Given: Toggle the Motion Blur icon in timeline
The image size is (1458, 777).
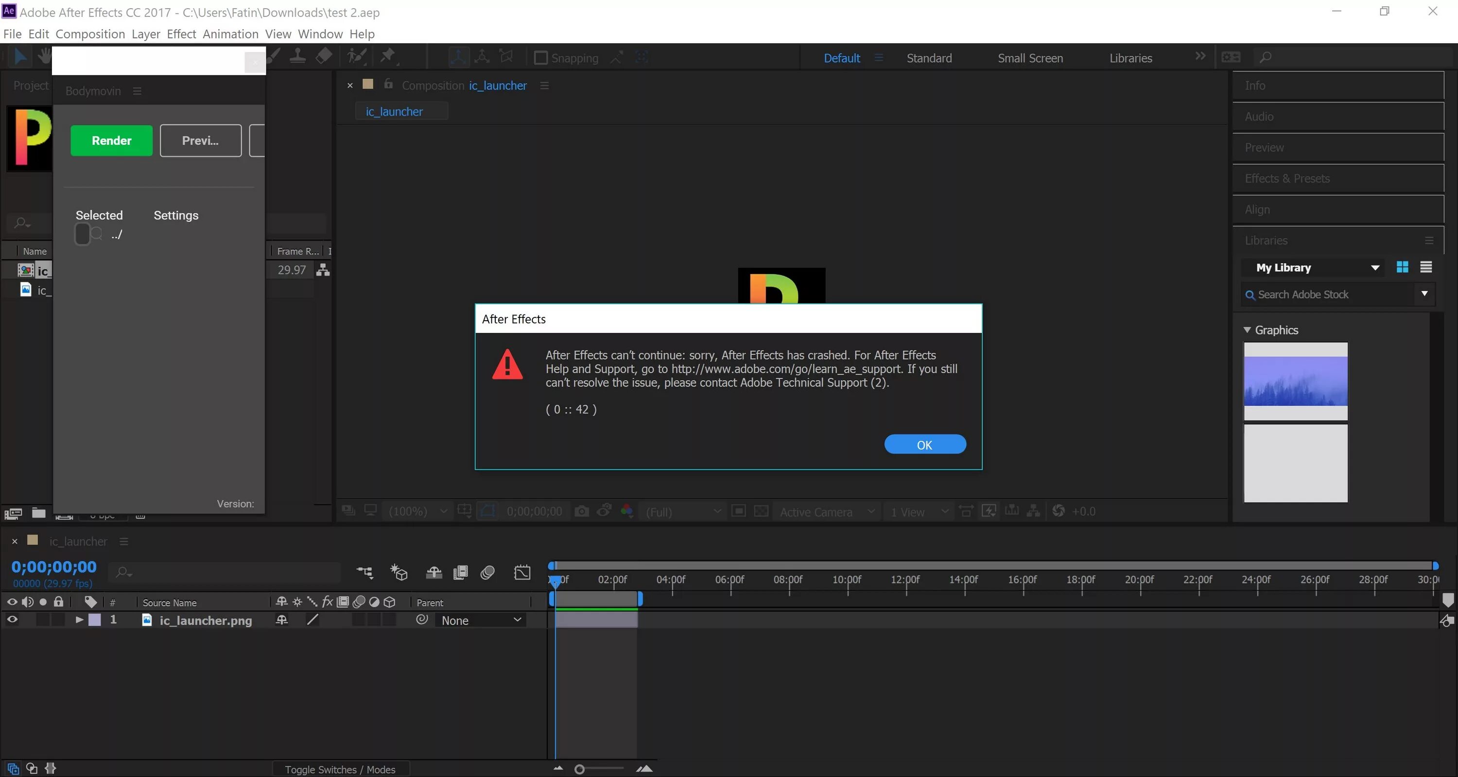Looking at the screenshot, I should click(487, 573).
